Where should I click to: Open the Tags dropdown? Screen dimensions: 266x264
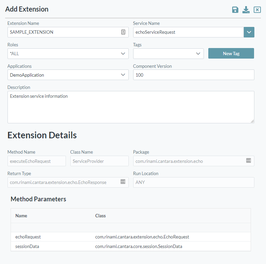[198, 53]
